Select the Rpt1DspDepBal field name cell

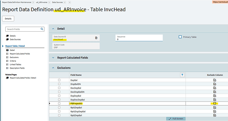point(127,111)
